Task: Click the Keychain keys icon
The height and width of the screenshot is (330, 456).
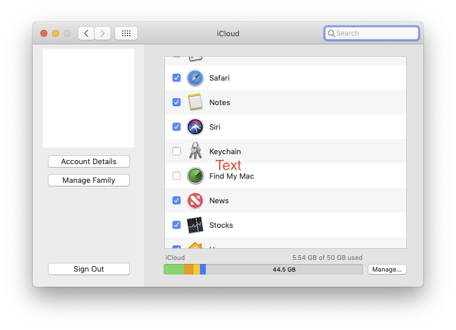Action: (195, 151)
